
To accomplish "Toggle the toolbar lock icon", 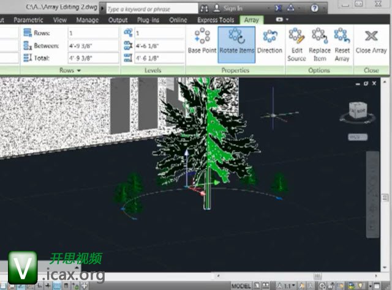I will click(x=331, y=286).
